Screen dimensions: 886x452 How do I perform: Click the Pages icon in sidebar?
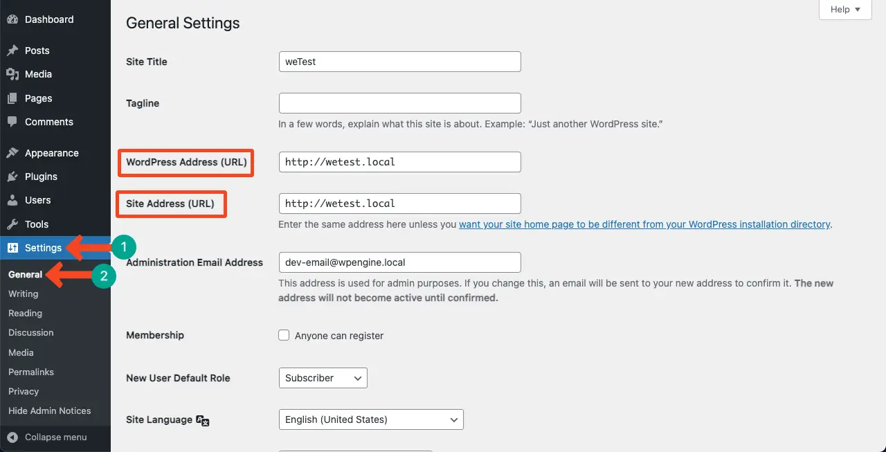tap(12, 98)
